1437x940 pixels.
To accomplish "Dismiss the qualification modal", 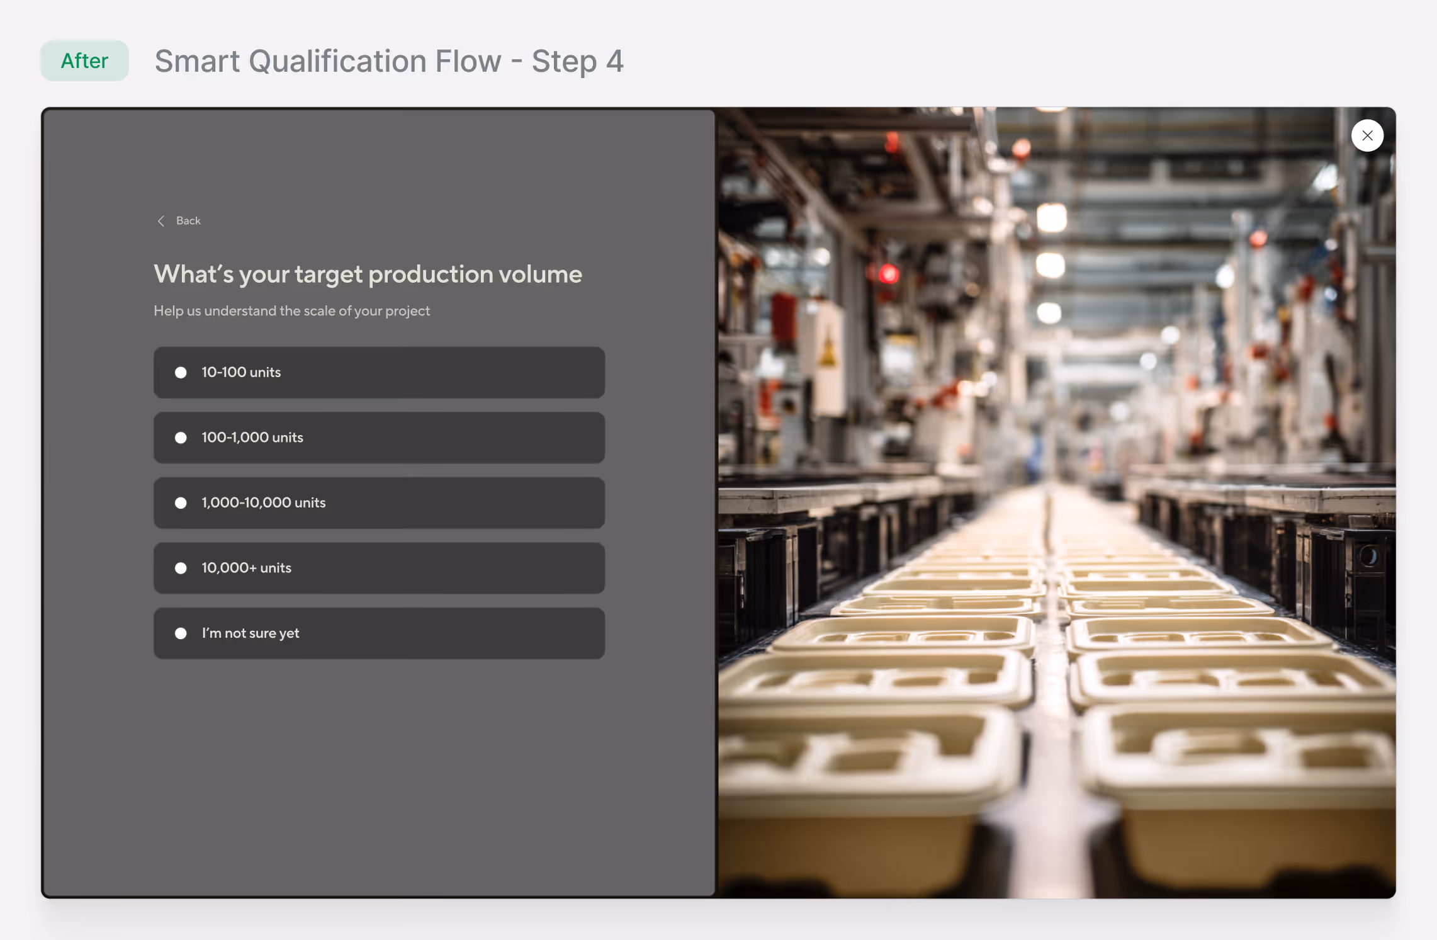I will click(1367, 135).
